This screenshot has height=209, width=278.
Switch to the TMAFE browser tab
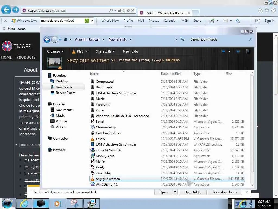click(x=165, y=13)
